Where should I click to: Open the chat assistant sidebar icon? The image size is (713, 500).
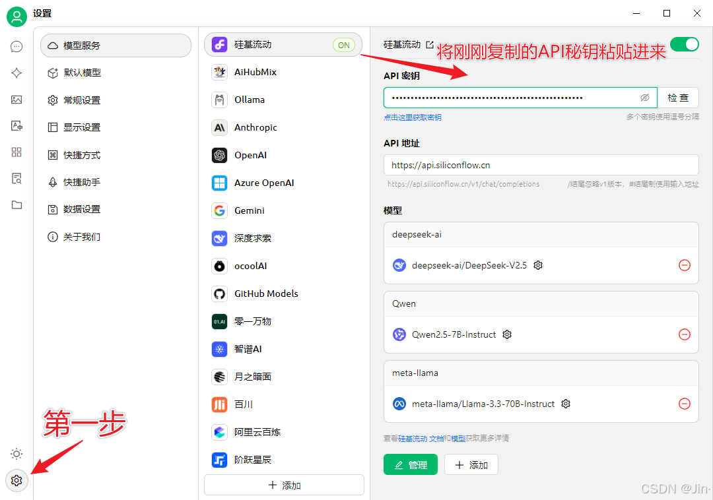pos(17,47)
